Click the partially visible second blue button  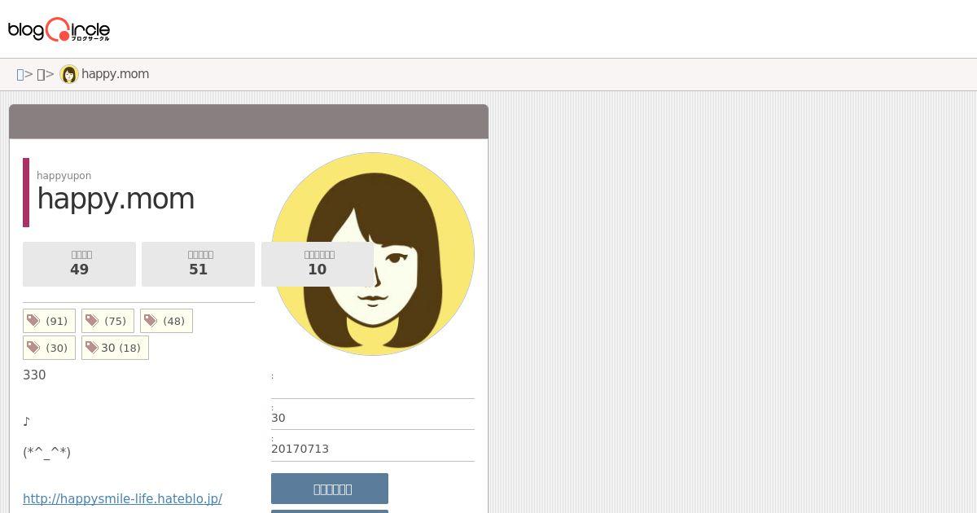tap(330, 511)
